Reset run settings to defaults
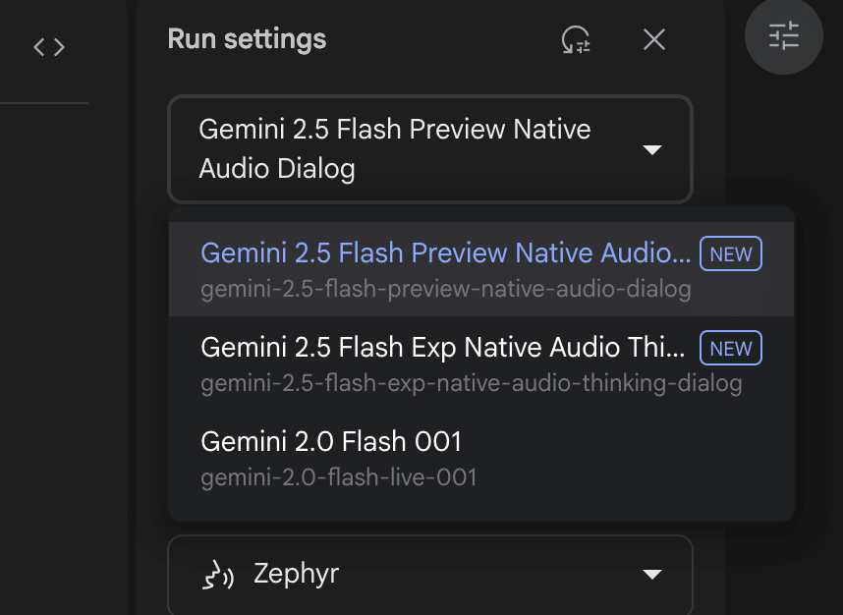843x615 pixels. [576, 39]
